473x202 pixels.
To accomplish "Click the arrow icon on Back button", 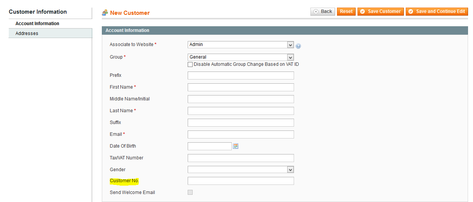I will (x=316, y=11).
